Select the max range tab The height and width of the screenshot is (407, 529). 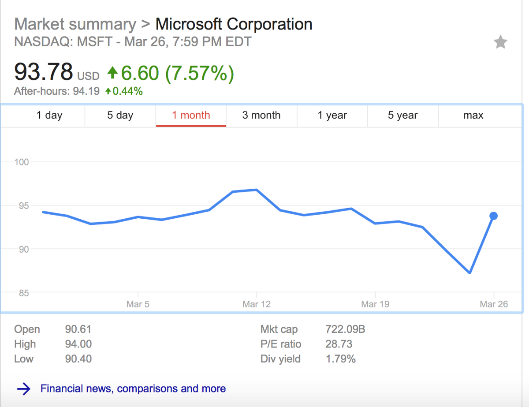coord(473,116)
